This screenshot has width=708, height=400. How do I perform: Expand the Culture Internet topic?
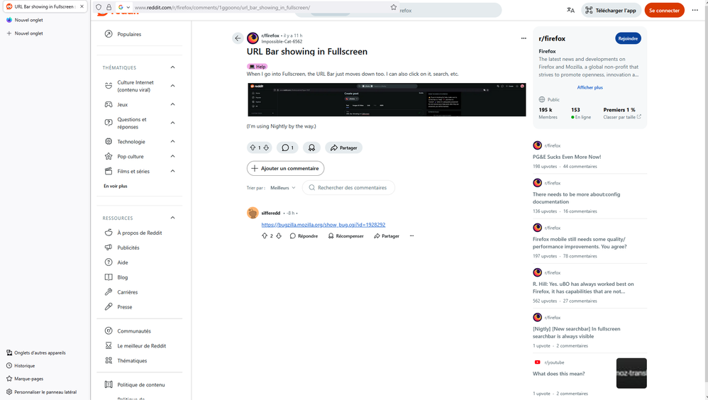coord(173,86)
